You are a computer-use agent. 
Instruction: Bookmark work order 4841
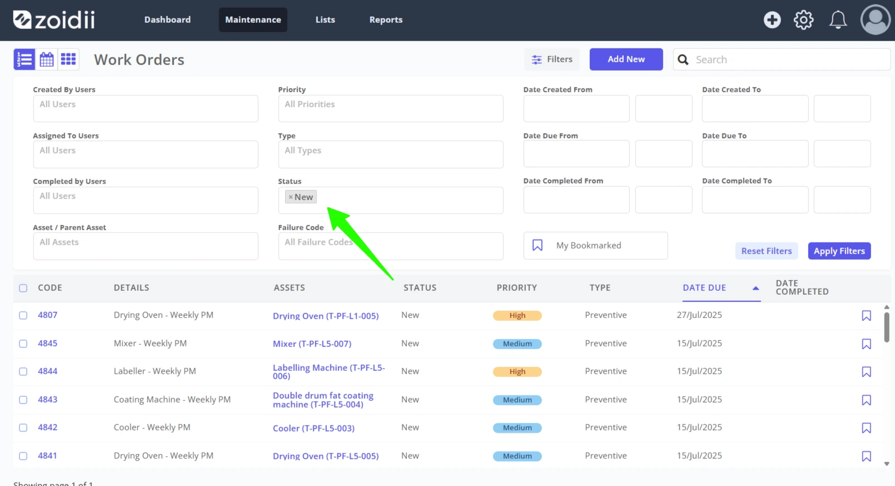(866, 457)
